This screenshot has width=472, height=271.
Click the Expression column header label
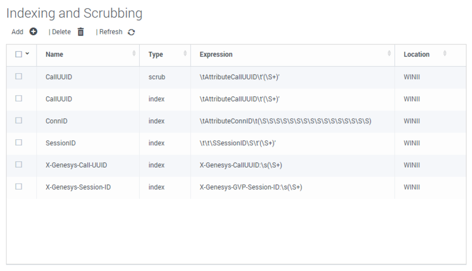tap(216, 54)
